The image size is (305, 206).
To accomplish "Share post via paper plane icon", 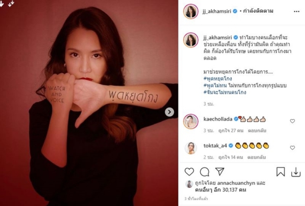I will coord(220,172).
